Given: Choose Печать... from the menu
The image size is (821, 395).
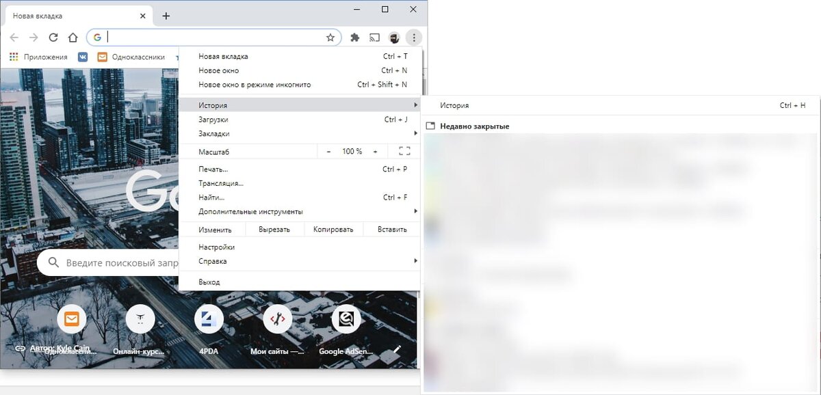Looking at the screenshot, I should [x=300, y=169].
